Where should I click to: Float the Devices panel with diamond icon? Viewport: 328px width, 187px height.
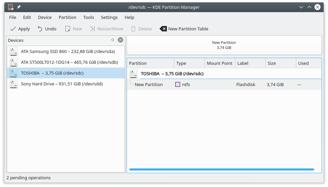tap(113, 40)
